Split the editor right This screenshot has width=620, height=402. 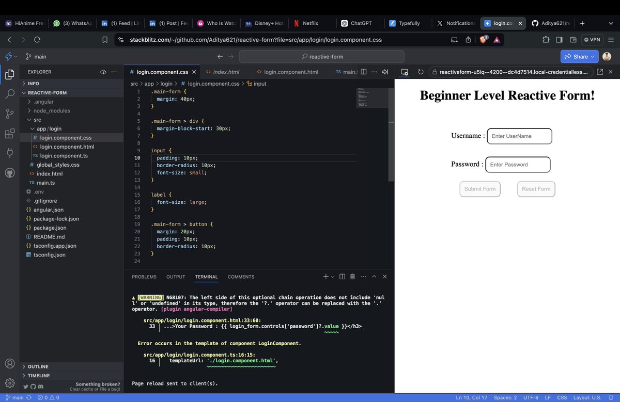pyautogui.click(x=364, y=72)
